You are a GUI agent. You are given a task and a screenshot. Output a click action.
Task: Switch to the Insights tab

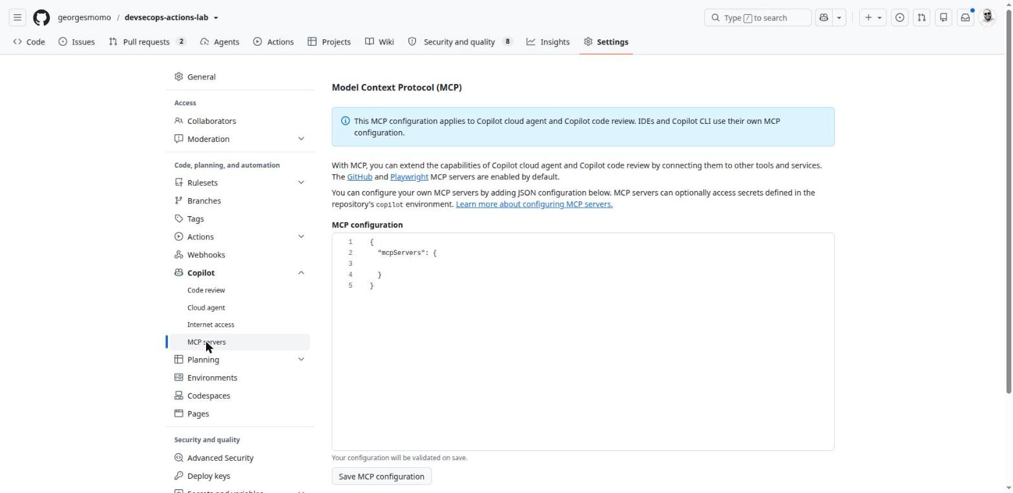[x=548, y=42]
